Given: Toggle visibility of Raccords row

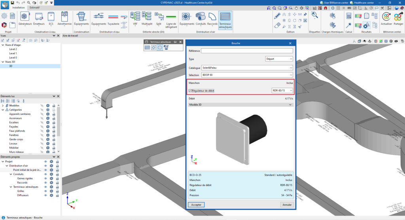Looking at the screenshot, I should [x=45, y=182].
